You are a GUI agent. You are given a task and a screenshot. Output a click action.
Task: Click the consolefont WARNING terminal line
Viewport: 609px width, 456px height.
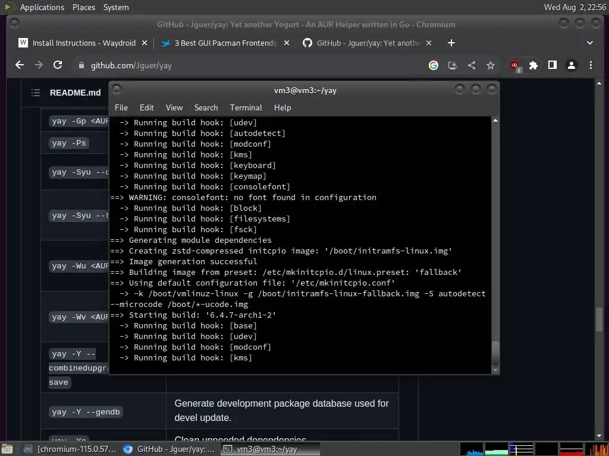click(243, 197)
